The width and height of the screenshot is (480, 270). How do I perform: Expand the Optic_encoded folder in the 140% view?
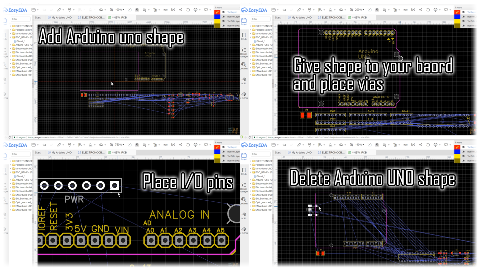point(250,202)
